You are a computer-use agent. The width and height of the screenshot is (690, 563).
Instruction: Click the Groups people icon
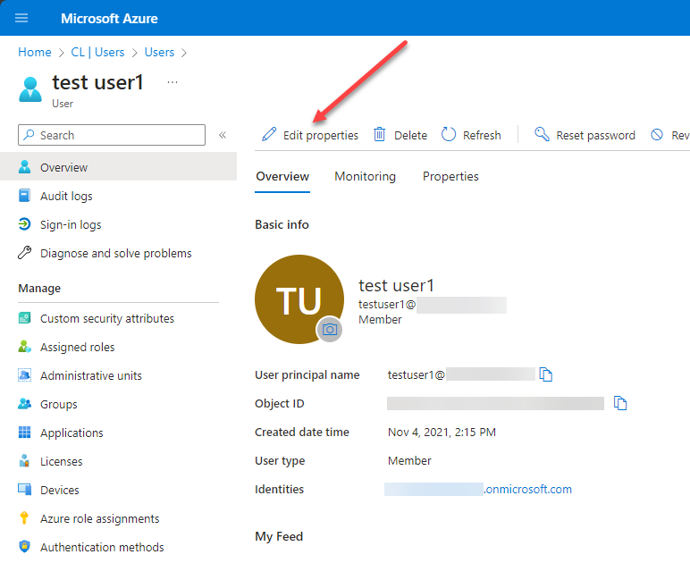tap(25, 403)
